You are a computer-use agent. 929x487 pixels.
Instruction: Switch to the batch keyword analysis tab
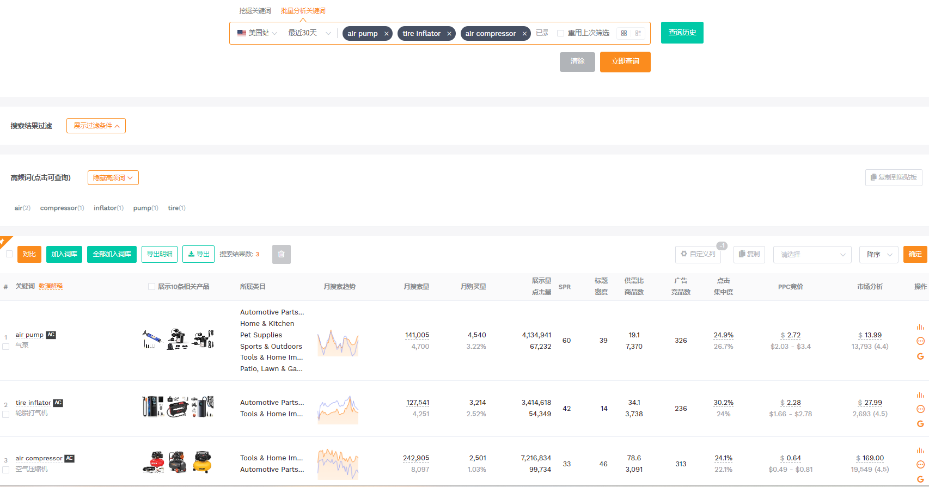pos(303,11)
